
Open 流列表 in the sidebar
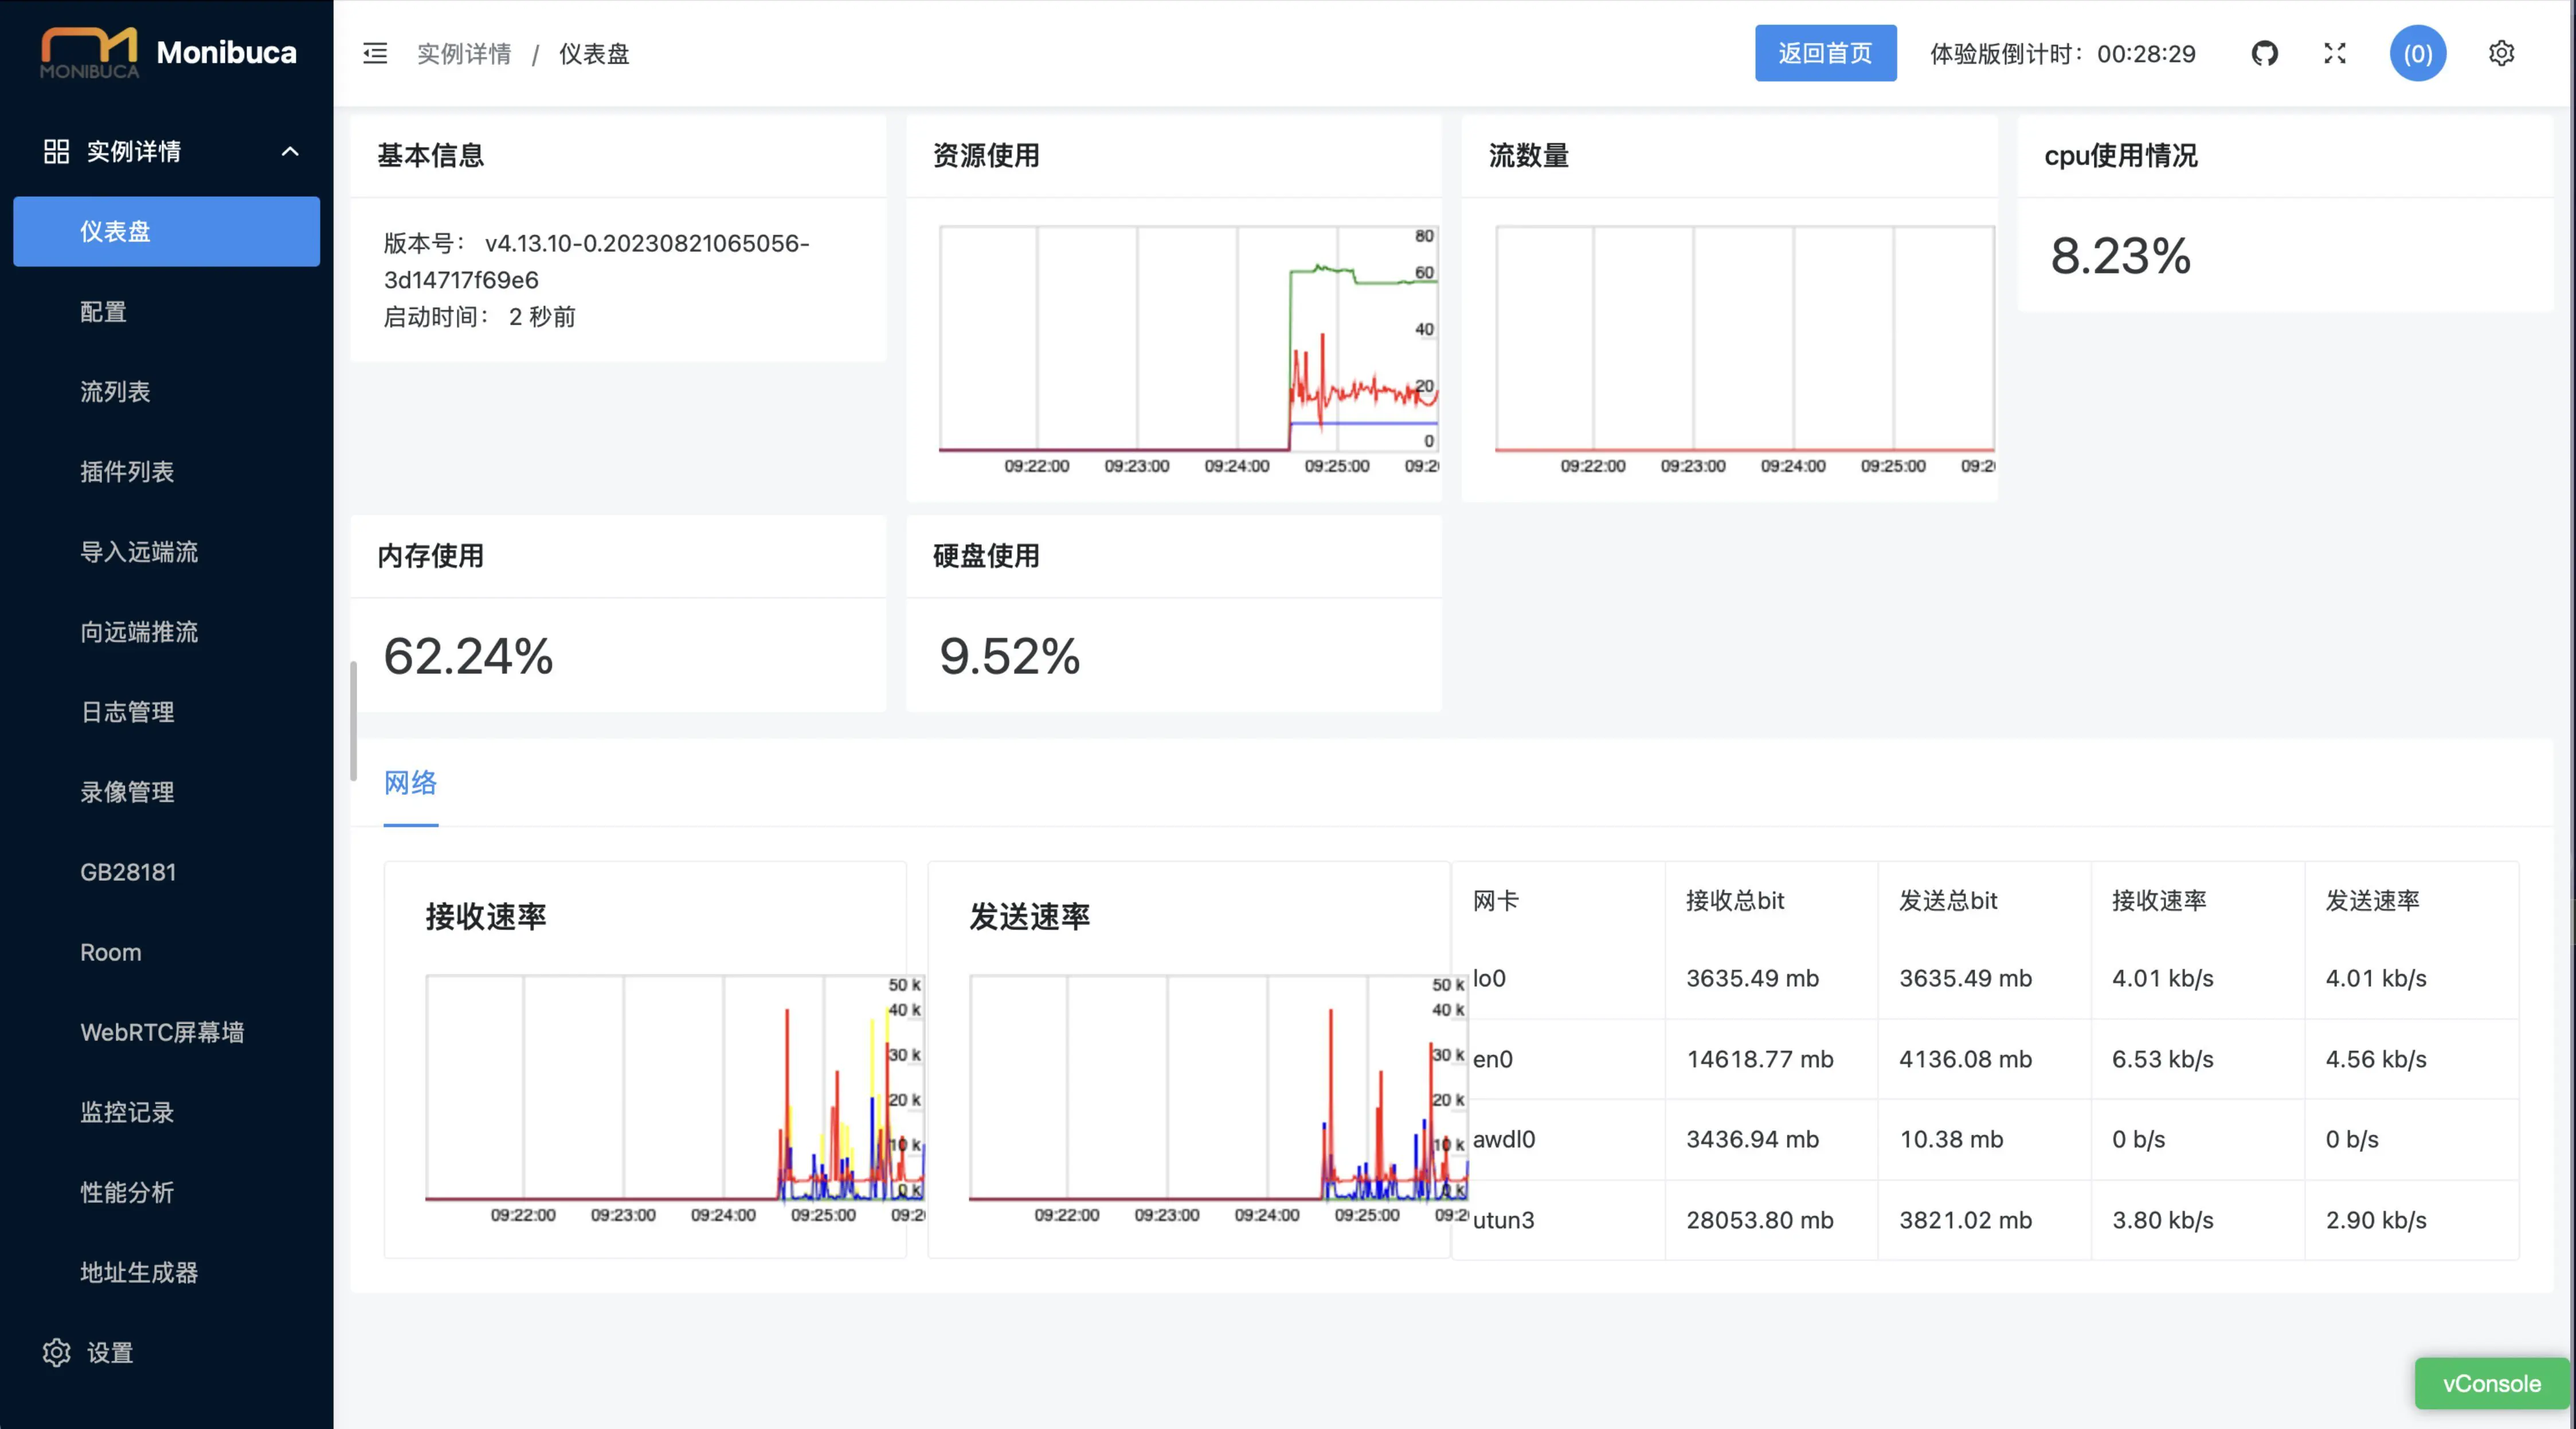point(115,391)
